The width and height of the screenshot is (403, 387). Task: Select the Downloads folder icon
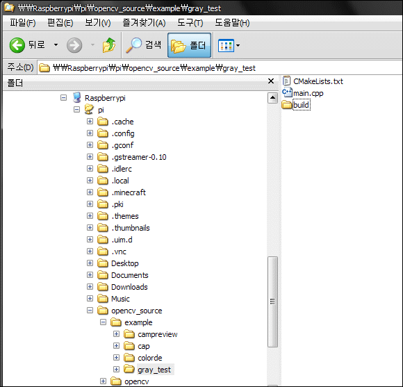103,287
